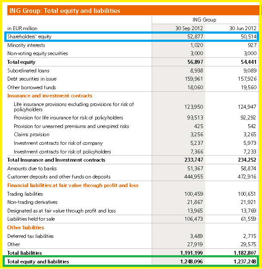Select Customer deposits value 444,955

[193, 177]
